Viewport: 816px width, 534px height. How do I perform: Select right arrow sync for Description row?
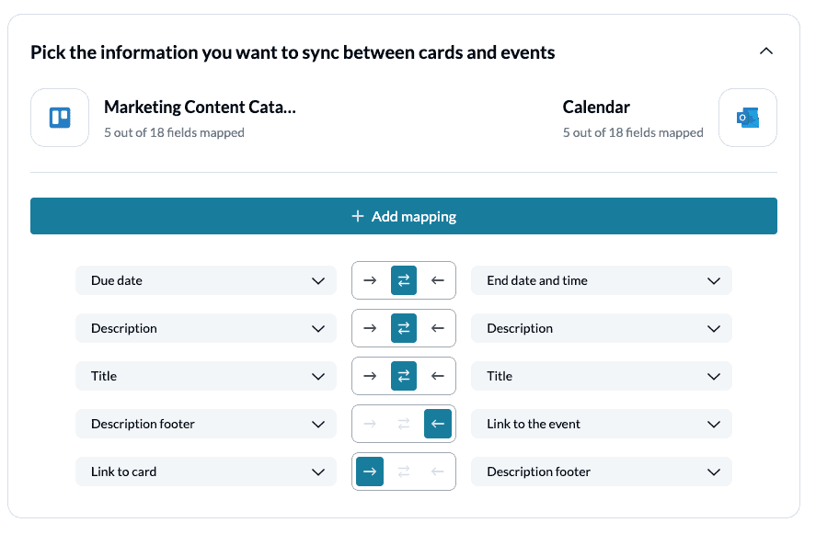370,328
